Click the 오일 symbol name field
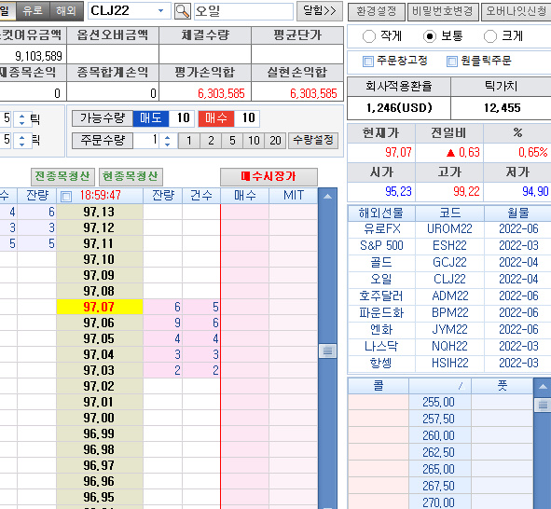 coord(243,11)
